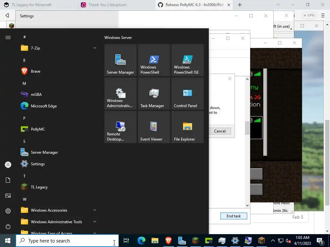Launch the Windows PowerShell tile
The width and height of the screenshot is (330, 247).
(x=154, y=60)
